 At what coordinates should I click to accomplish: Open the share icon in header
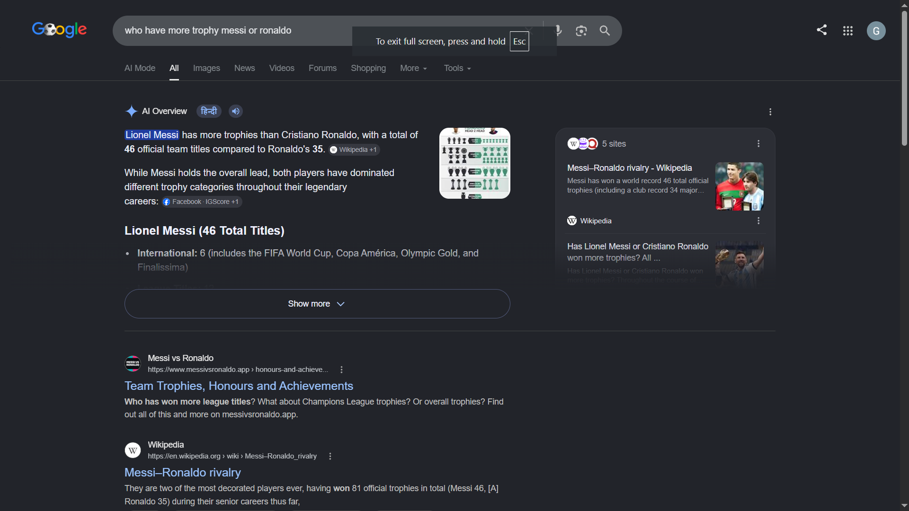(822, 30)
